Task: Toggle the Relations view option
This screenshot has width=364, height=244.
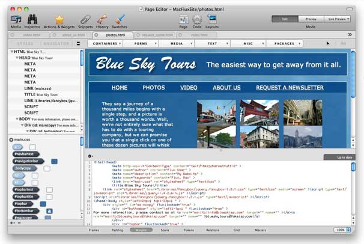Action: (x=213, y=230)
